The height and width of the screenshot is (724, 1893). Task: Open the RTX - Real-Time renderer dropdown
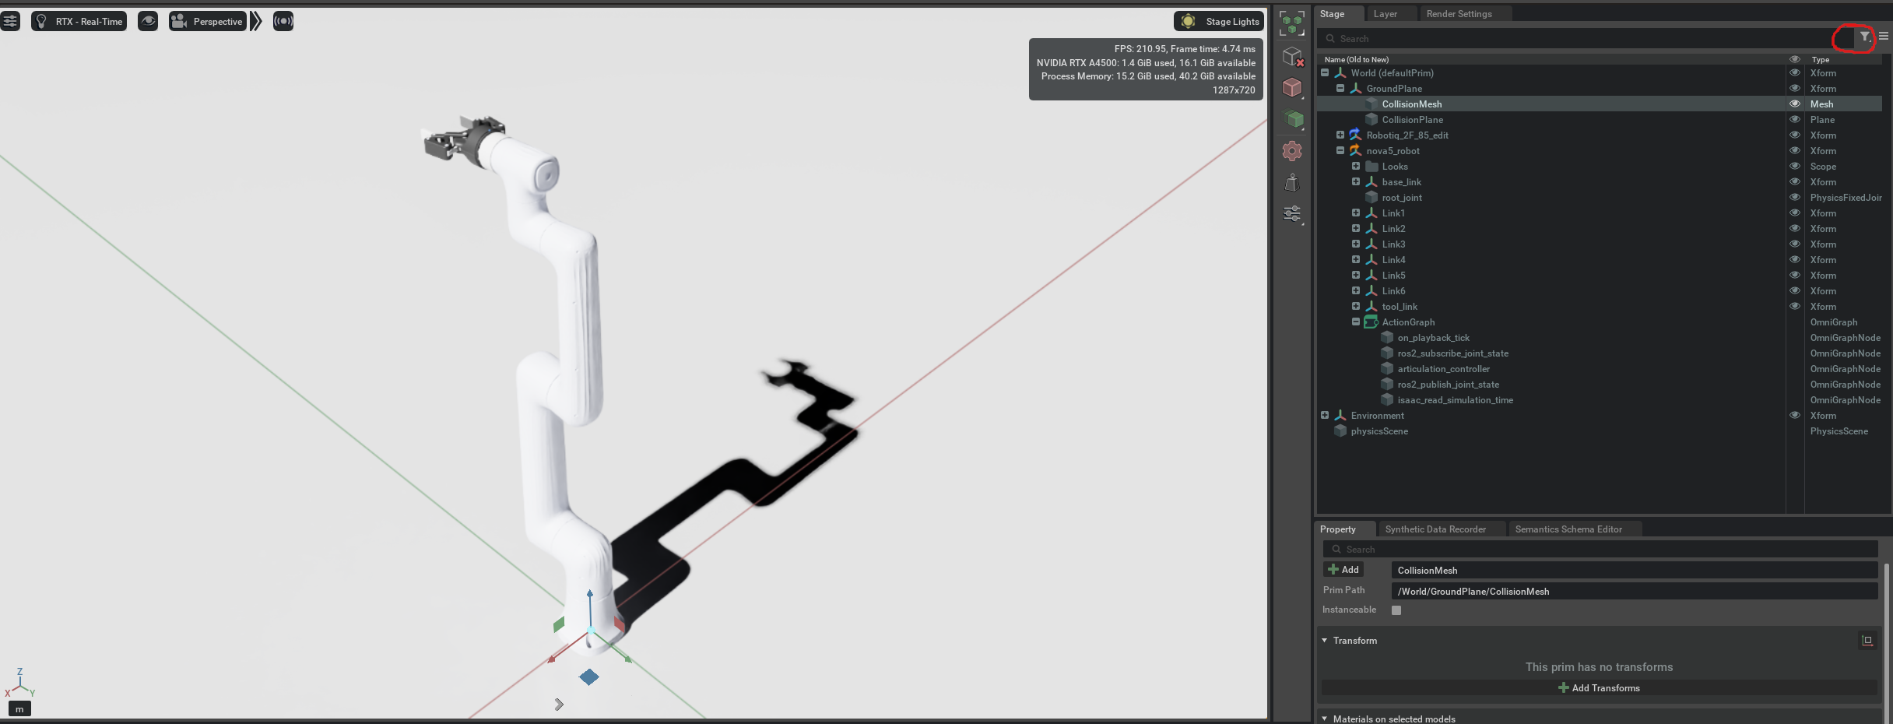tap(78, 21)
